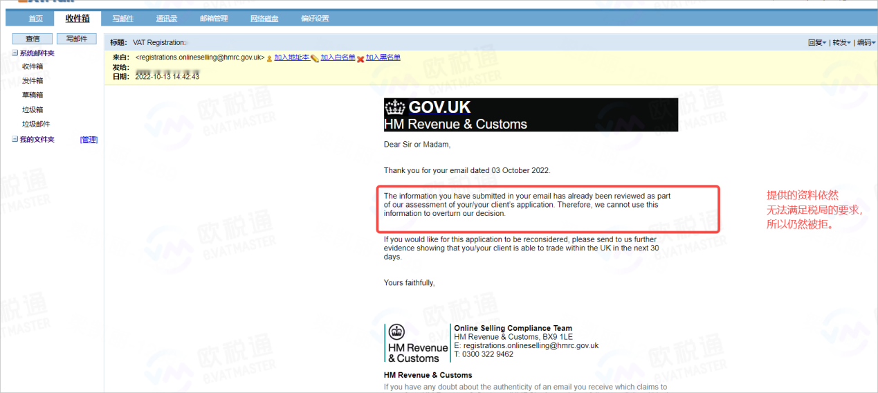Go to the 网络磁盘 tab
The width and height of the screenshot is (878, 393).
pyautogui.click(x=264, y=19)
